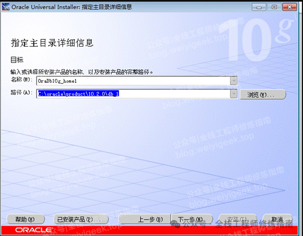This screenshot has height=236, width=303.
Task: Click the 名称 field label
Action: click(x=21, y=79)
